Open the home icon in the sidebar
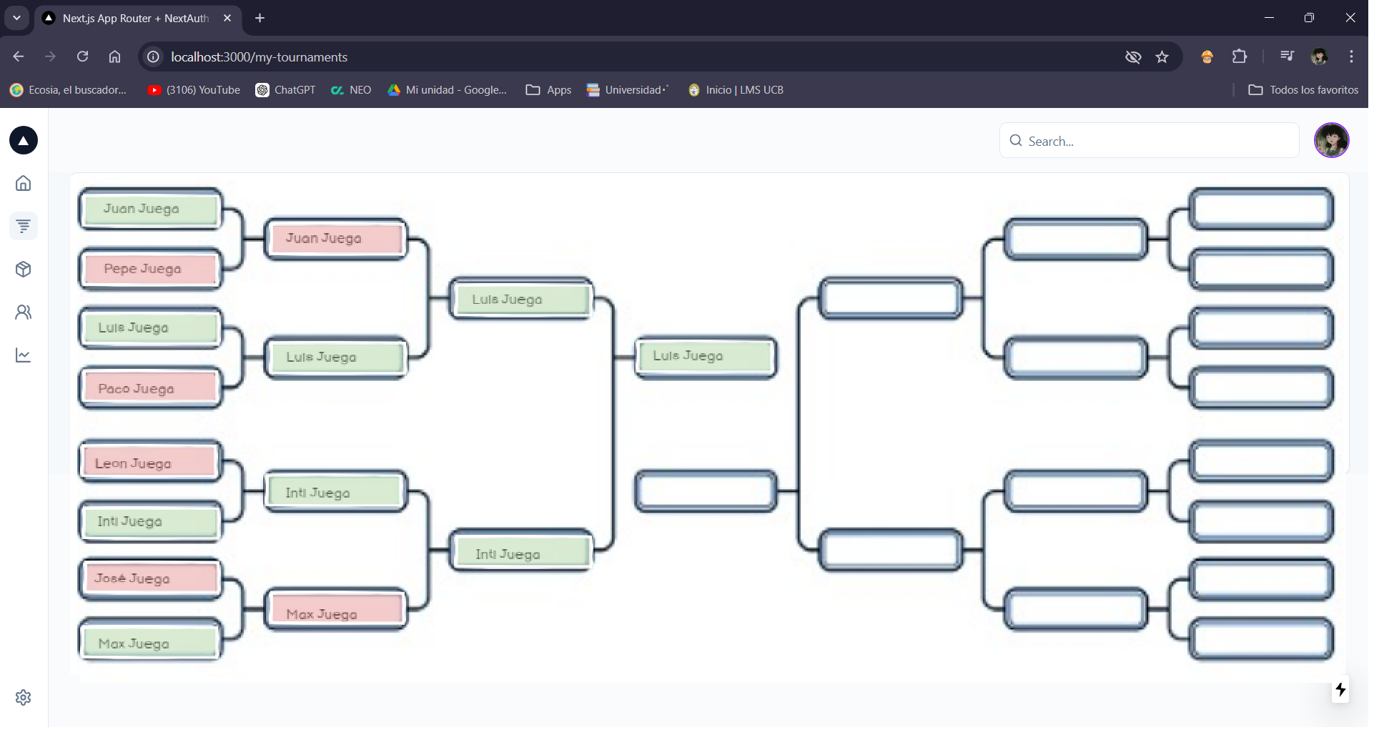The height and width of the screenshot is (730, 1374). 24,184
